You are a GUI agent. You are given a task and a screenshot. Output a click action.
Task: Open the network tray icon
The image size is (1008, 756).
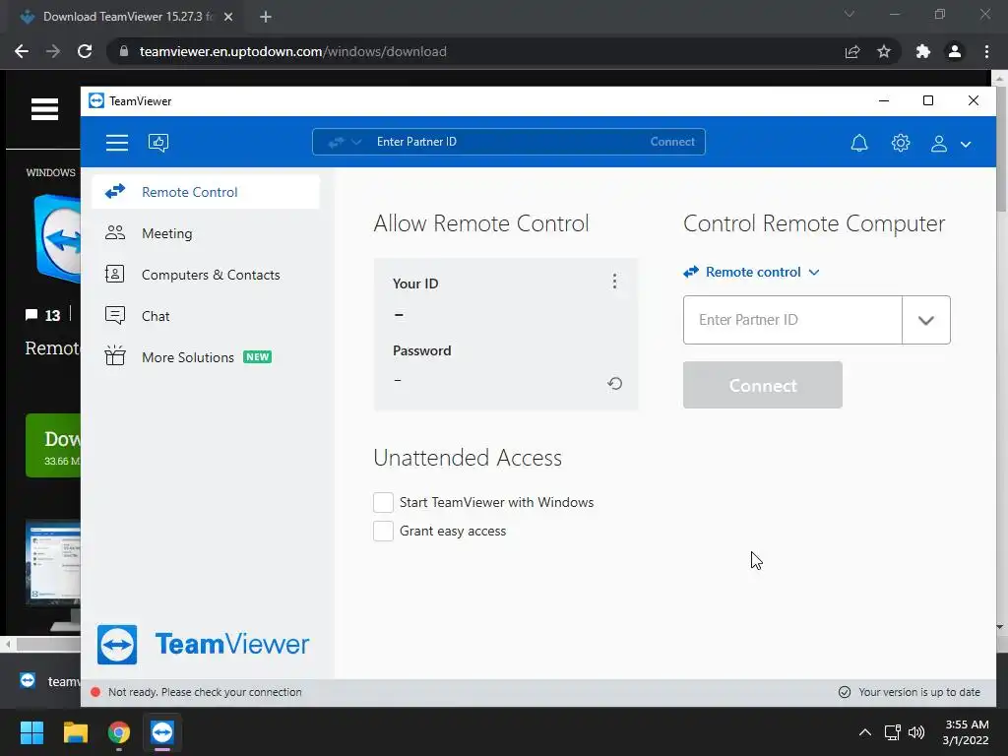click(x=892, y=732)
